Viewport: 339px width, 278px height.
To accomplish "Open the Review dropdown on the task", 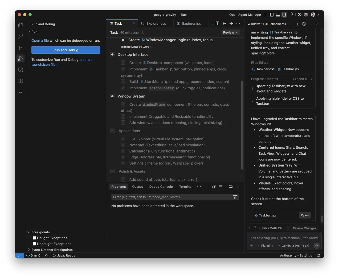I will pyautogui.click(x=230, y=32).
